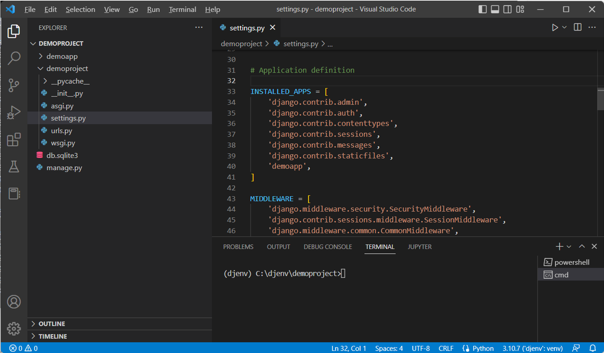Split the editor to the right
604x353 pixels.
[578, 27]
